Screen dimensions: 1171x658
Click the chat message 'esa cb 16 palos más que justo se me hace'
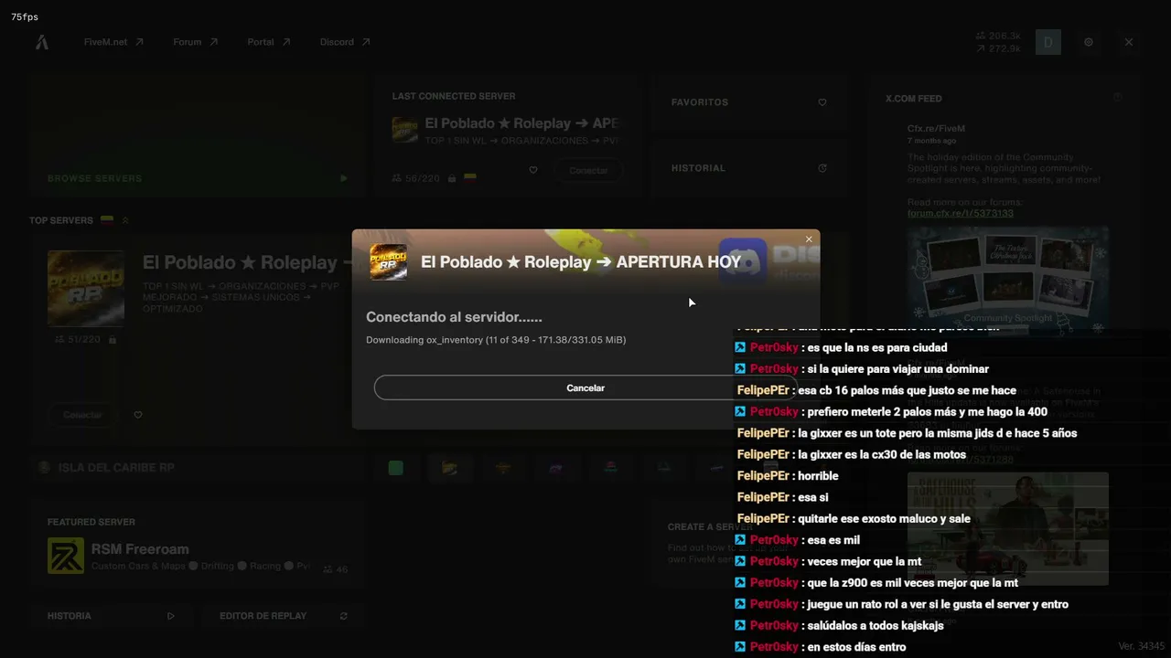(x=907, y=390)
